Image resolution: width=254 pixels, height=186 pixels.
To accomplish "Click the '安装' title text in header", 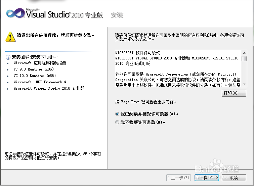I will click(x=117, y=15).
